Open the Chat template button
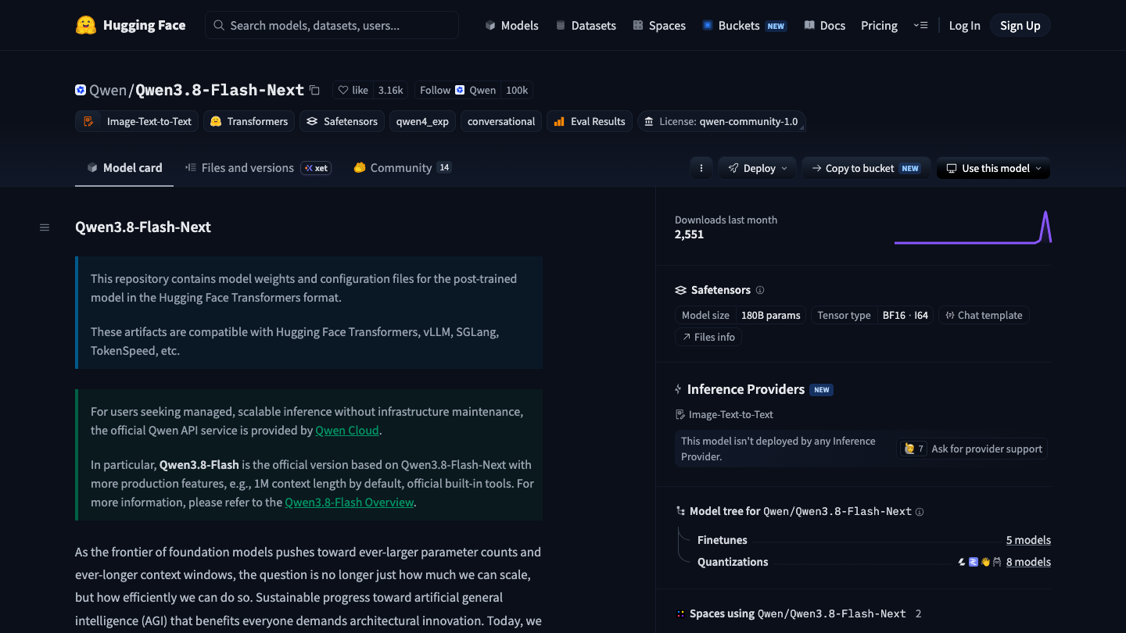1126x633 pixels. point(984,315)
